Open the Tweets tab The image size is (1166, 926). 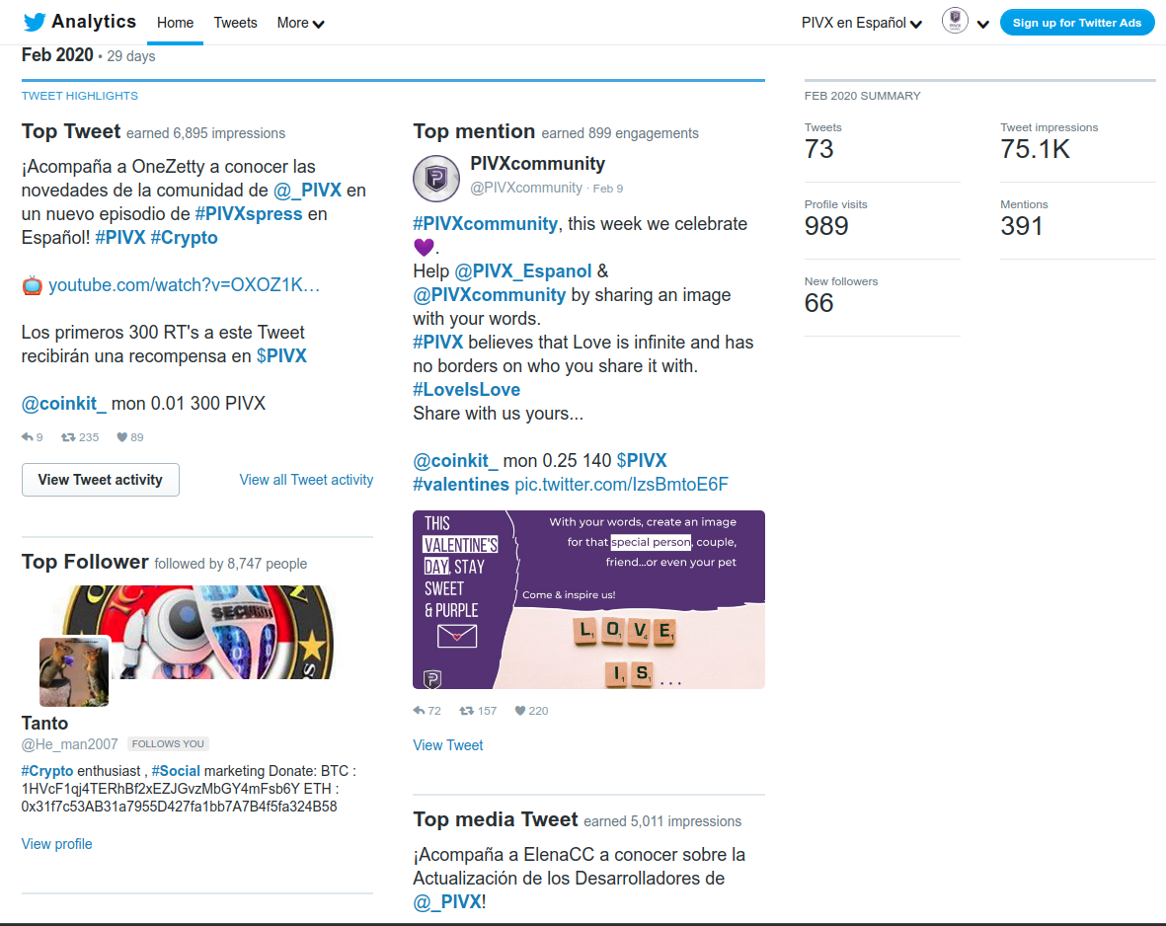point(235,23)
